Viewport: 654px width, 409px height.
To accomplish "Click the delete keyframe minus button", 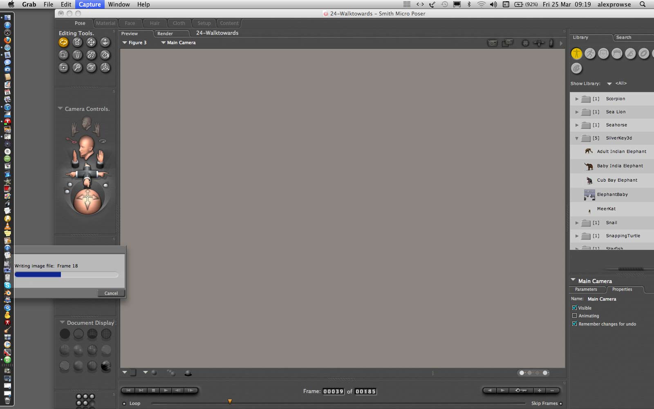I will point(552,391).
